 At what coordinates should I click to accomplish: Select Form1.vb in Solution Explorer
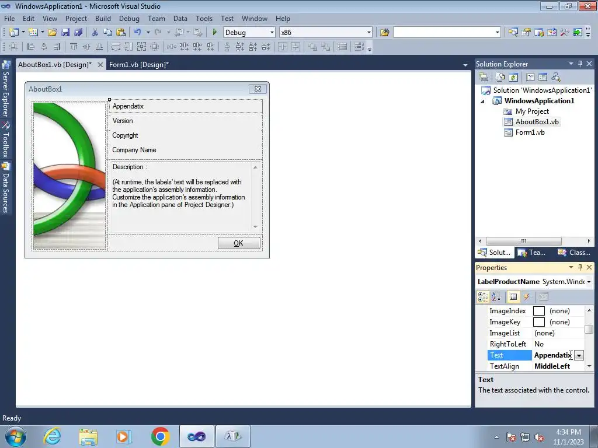(530, 132)
